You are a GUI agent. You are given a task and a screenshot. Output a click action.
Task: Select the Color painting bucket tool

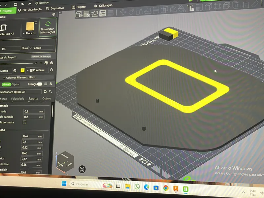pyautogui.click(x=182, y=9)
